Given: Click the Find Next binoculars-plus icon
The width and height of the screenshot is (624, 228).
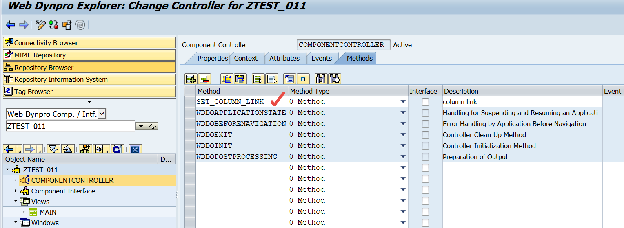Looking at the screenshot, I should 335,79.
